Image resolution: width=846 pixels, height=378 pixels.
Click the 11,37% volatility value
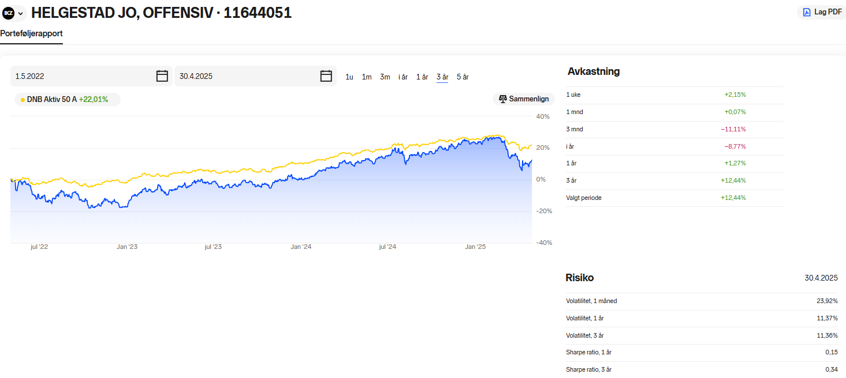coord(828,318)
